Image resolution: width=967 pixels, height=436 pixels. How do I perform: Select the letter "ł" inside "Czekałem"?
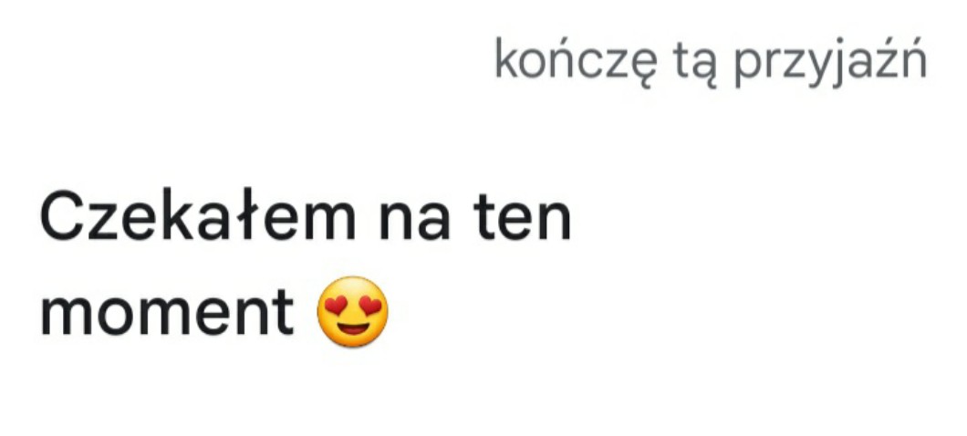click(x=247, y=215)
